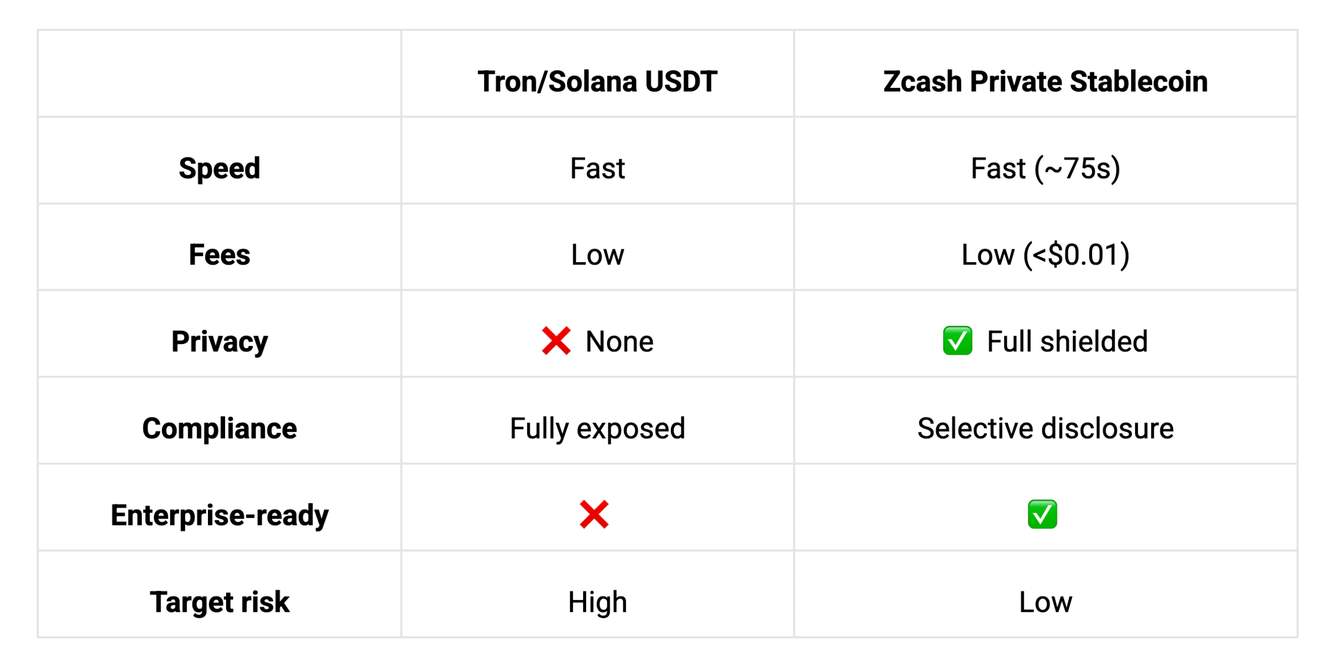Select the Zcash Private Stablecoin column header
1342x663 pixels.
pos(1045,82)
